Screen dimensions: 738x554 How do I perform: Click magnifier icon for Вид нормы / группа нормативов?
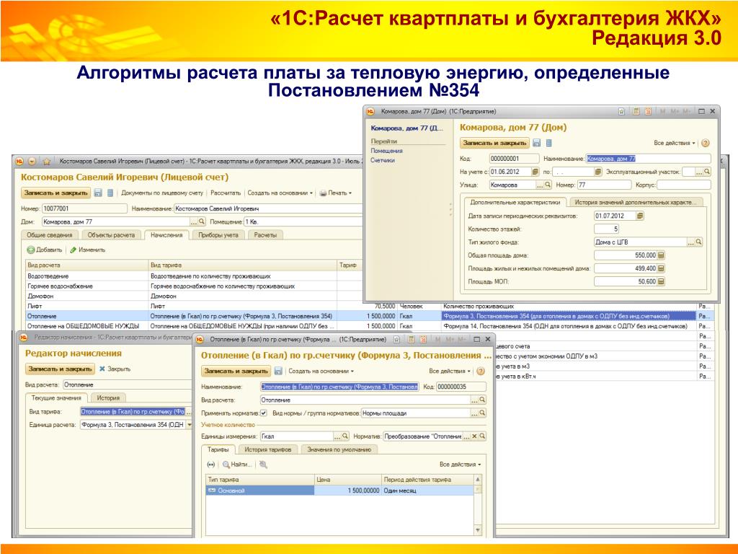[x=482, y=413]
